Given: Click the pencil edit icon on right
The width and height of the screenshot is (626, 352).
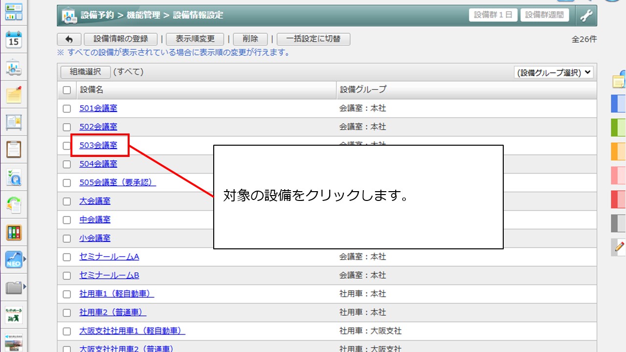Looking at the screenshot, I should pos(619,247).
